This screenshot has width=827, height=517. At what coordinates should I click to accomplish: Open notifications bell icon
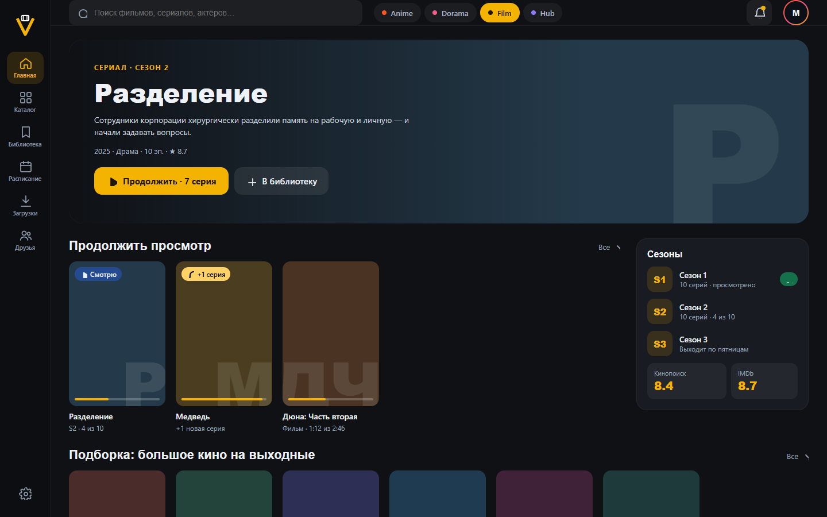point(759,13)
